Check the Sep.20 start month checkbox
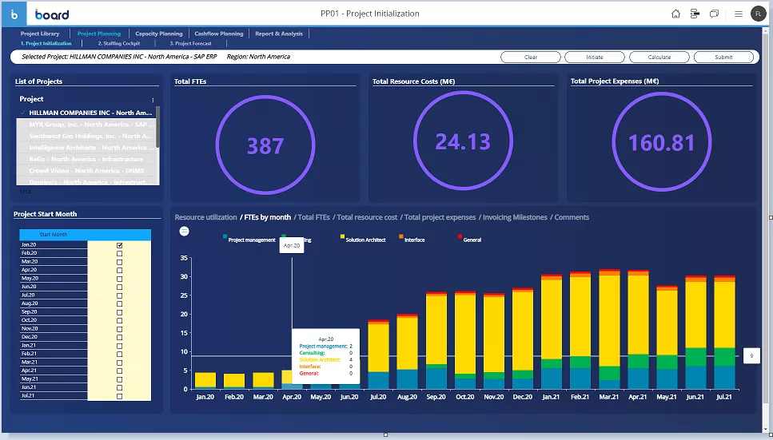Image resolution: width=773 pixels, height=440 pixels. 119,312
